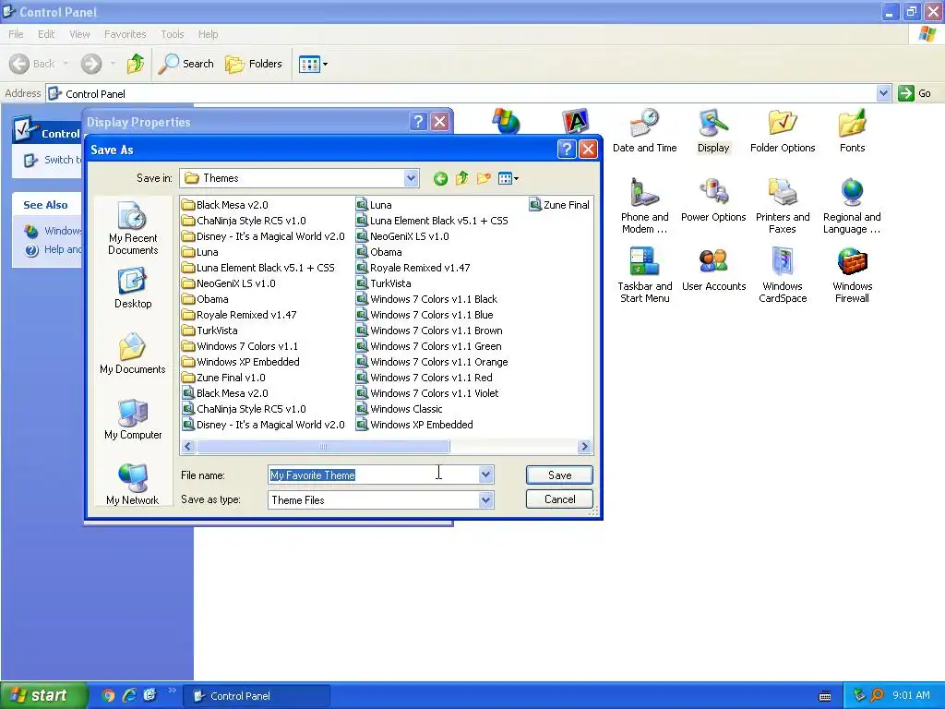Select TurkVista folder
The width and height of the screenshot is (945, 709).
coord(209,330)
